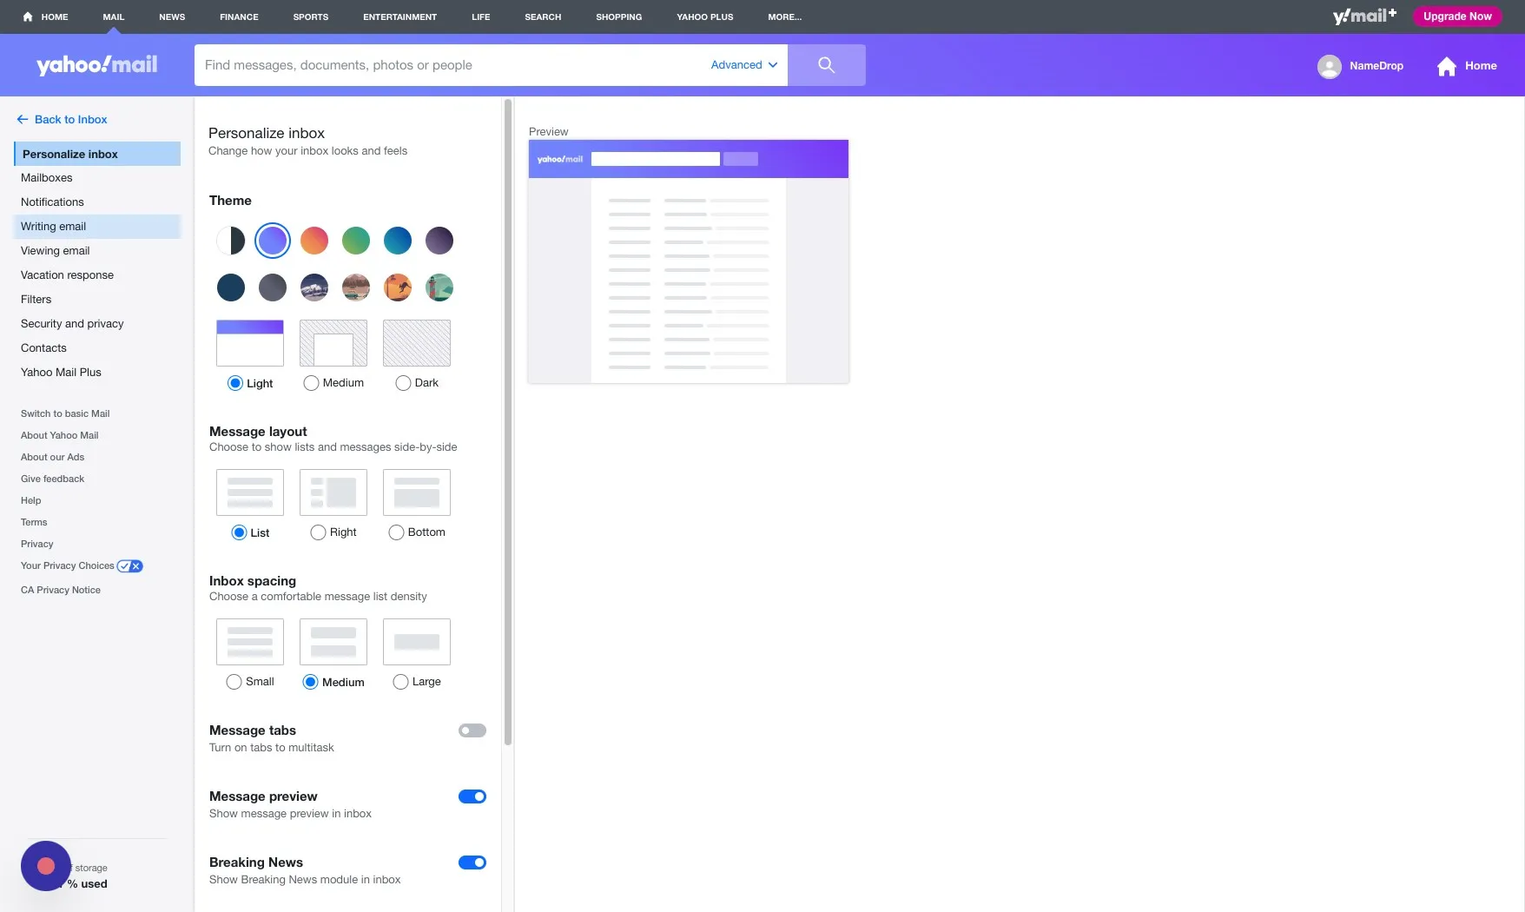The width and height of the screenshot is (1525, 912).
Task: Select the orange sunset photo theme
Action: pos(398,287)
